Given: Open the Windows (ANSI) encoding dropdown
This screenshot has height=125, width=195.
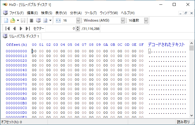Looking at the screenshot, I should point(123,20).
